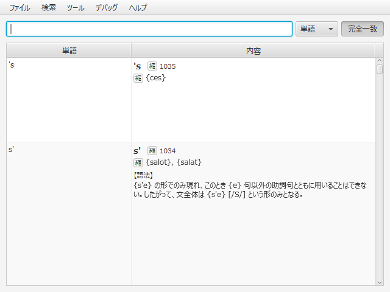This screenshot has width=390, height=292.
Task: Click the 【語法】 usage note heading
Action: pos(143,175)
